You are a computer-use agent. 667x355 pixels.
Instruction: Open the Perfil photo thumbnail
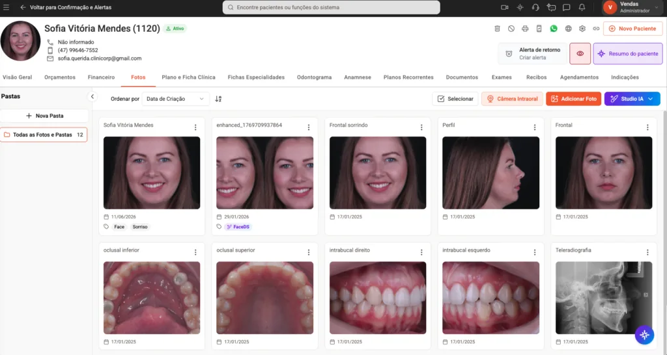coord(490,173)
